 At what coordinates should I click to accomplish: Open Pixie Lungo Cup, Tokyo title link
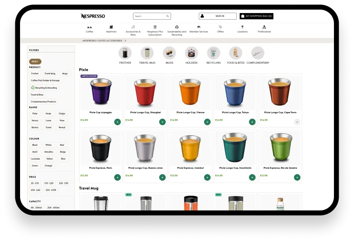tap(235, 112)
